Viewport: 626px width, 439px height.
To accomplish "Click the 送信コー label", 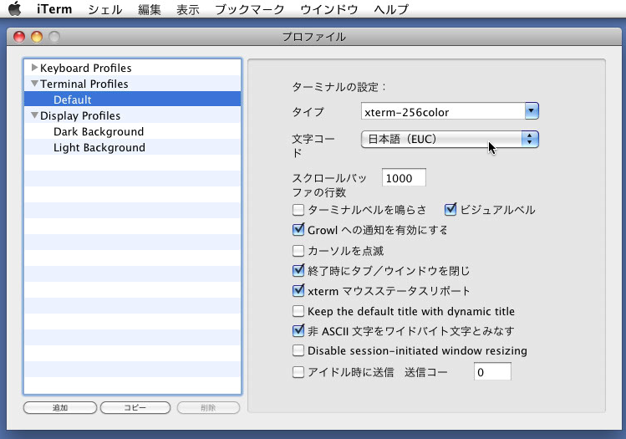I will click(426, 372).
